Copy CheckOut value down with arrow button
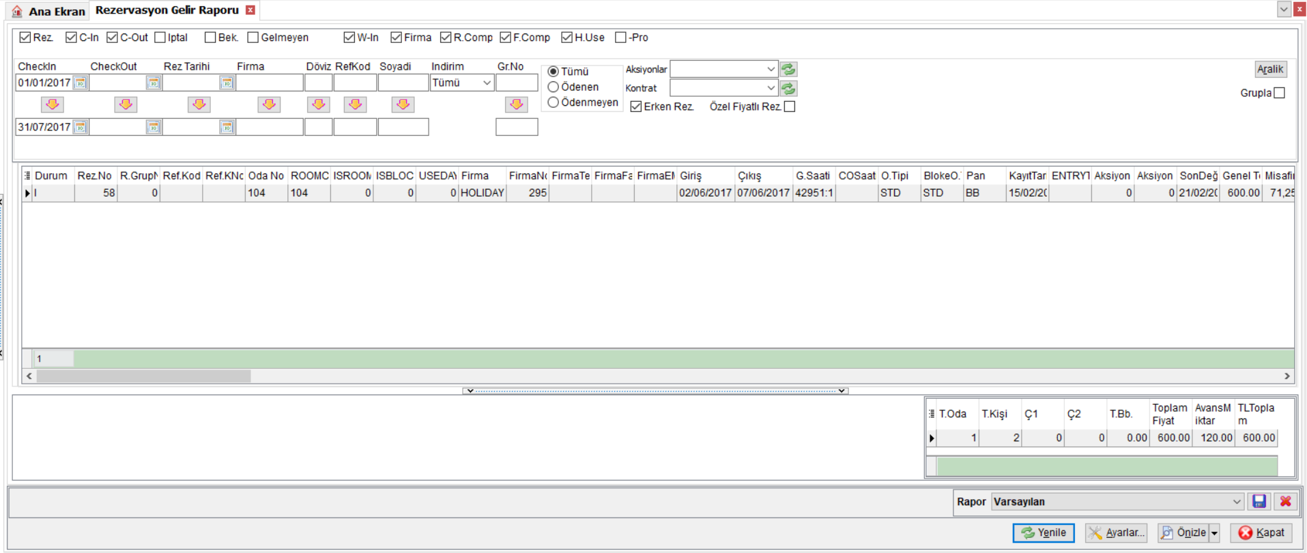This screenshot has height=553, width=1307. pos(126,104)
